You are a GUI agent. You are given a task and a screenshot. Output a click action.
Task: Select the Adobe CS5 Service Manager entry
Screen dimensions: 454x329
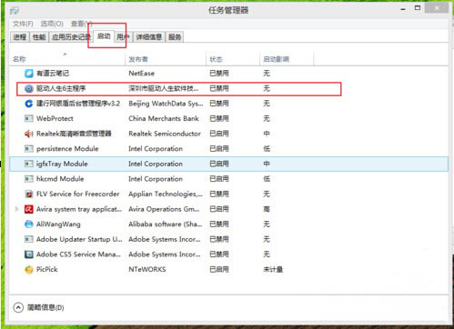coord(78,254)
